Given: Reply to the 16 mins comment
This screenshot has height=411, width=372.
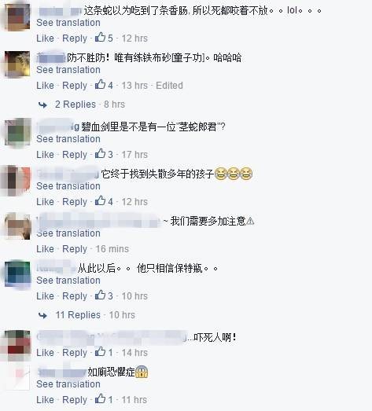Looking at the screenshot, I should click(75, 249).
